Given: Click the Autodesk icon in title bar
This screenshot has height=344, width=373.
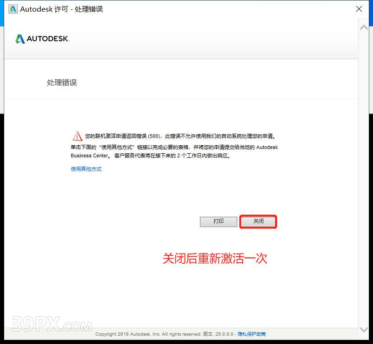Looking at the screenshot, I should point(13,9).
